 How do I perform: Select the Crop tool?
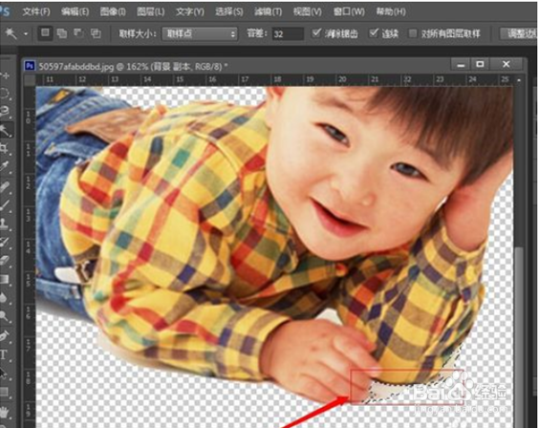[5, 148]
